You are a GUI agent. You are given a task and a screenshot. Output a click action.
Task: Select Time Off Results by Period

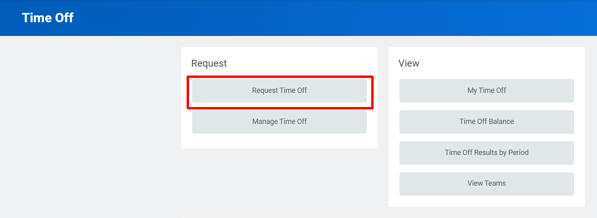(486, 153)
